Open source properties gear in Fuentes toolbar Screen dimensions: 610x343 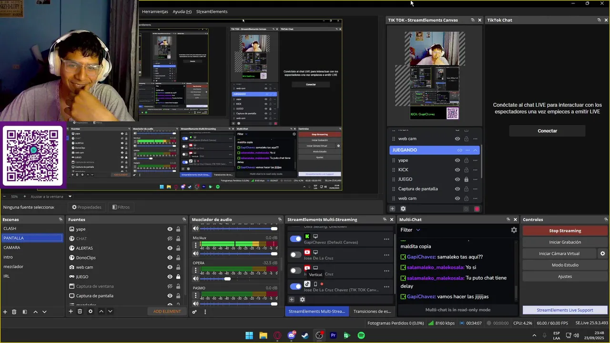point(91,311)
